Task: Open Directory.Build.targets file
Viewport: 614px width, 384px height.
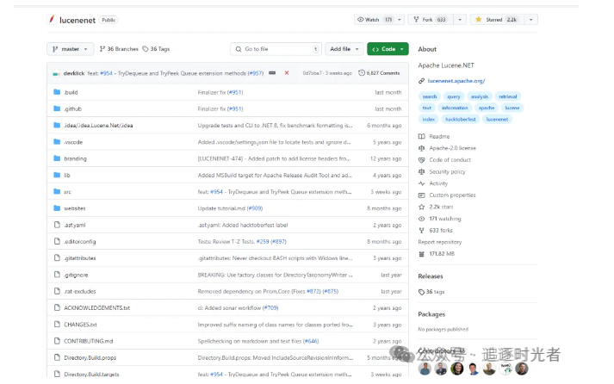Action: (91, 375)
